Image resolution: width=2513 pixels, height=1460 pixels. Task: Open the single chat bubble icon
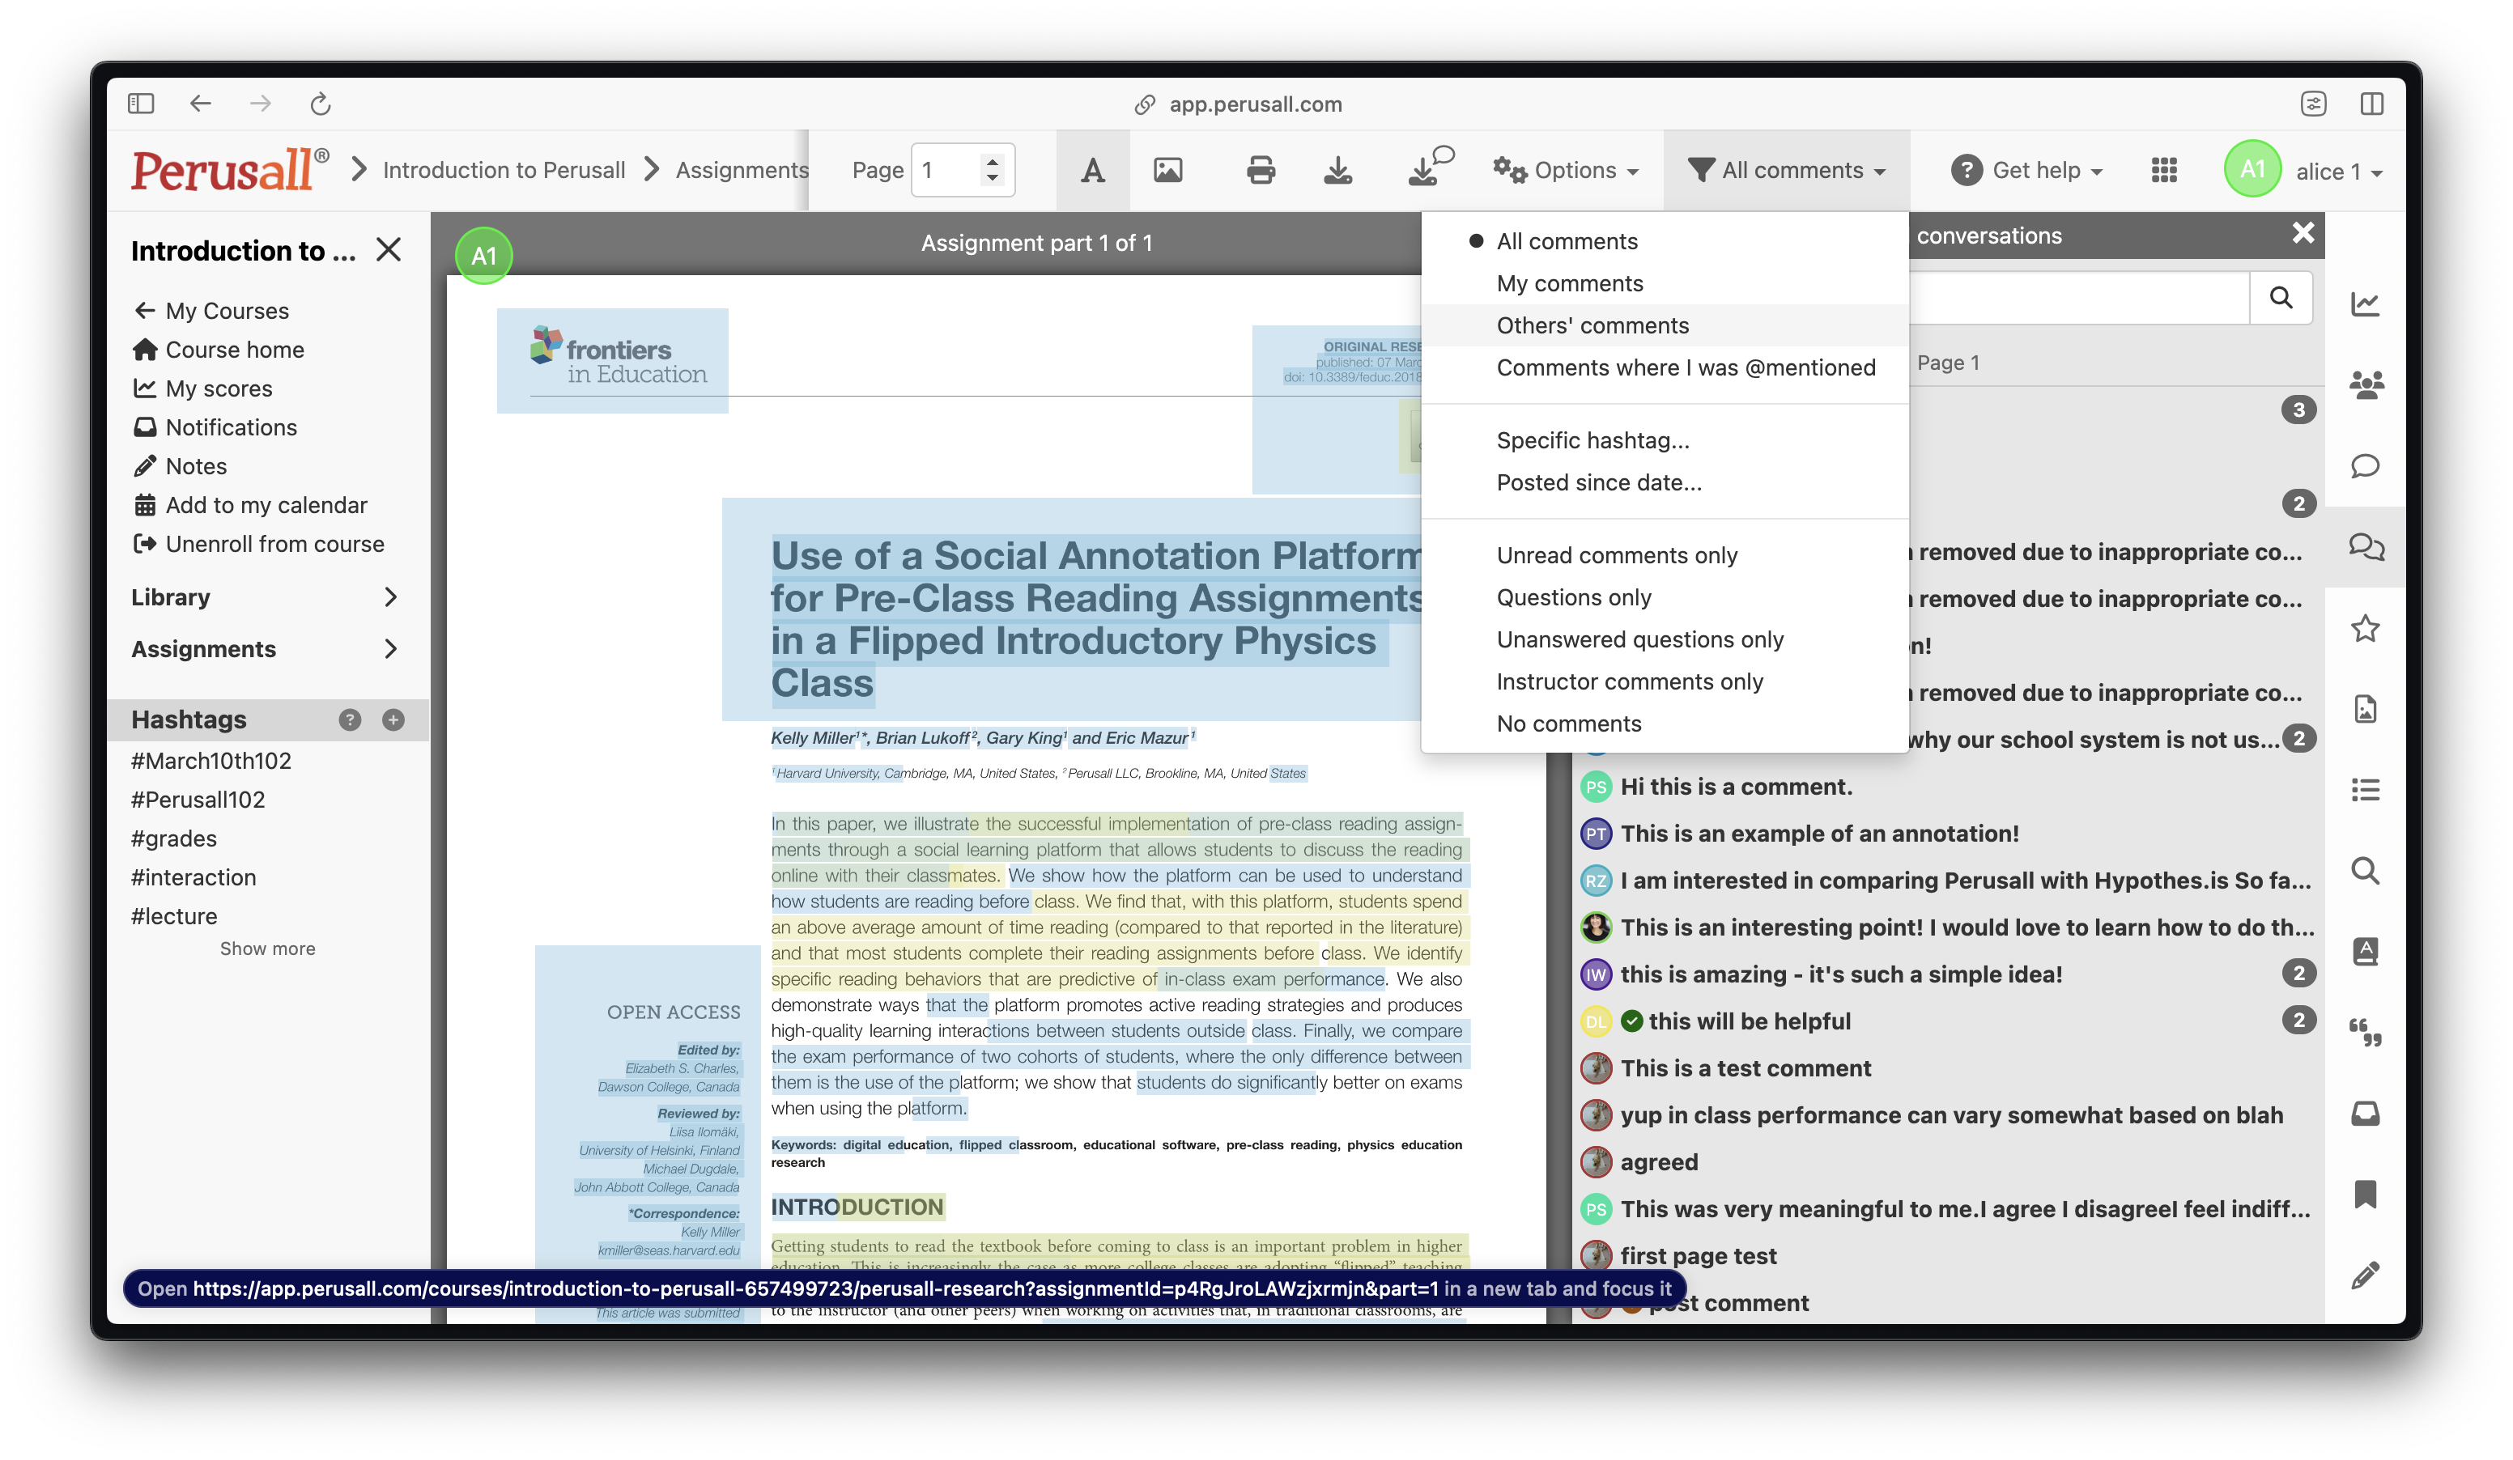[2366, 466]
